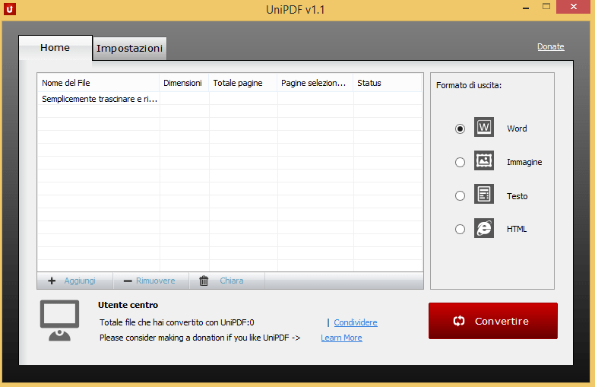Follow the Learn More link
Viewport: 595px width, 387px height.
341,338
